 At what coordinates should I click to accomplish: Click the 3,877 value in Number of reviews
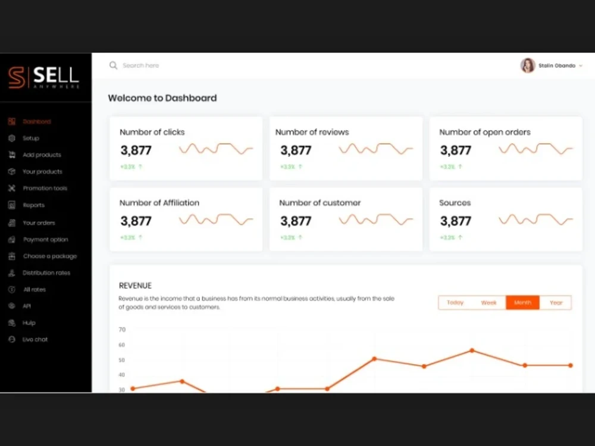pyautogui.click(x=296, y=150)
